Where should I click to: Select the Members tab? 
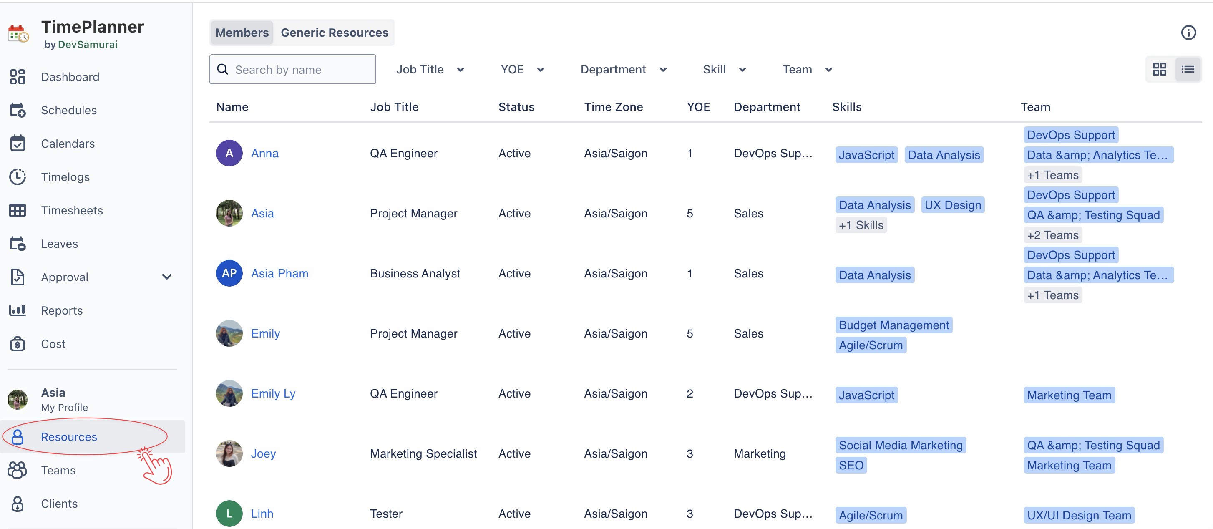point(242,33)
